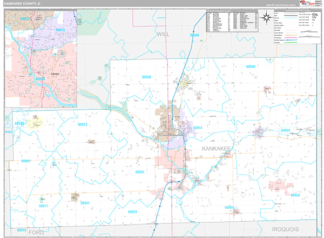Click the map legend box
Image resolution: width=324 pixels, height=238 pixels.
click(x=298, y=27)
